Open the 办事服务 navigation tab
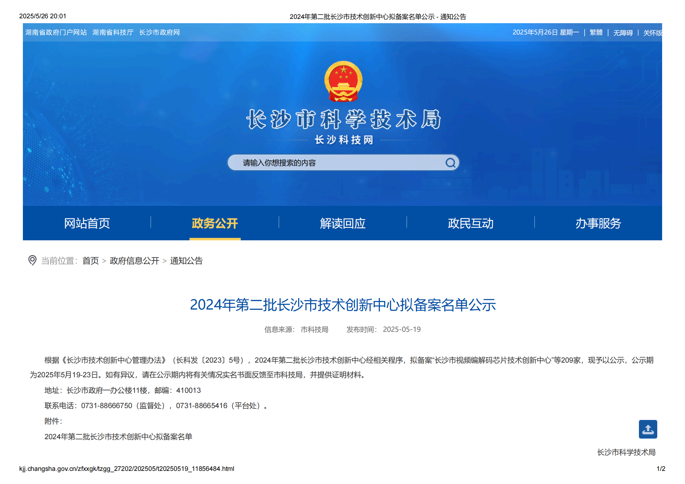685x484 pixels. 598,223
